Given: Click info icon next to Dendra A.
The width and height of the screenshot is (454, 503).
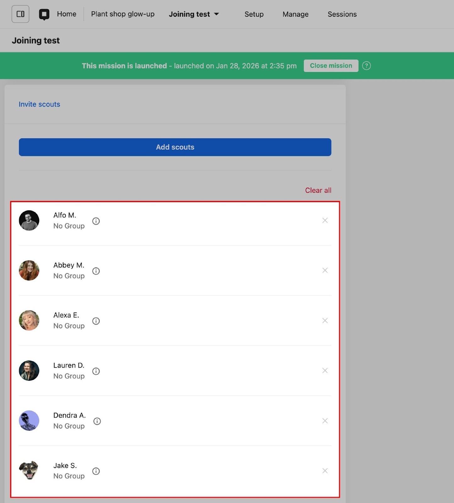Looking at the screenshot, I should click(x=97, y=421).
